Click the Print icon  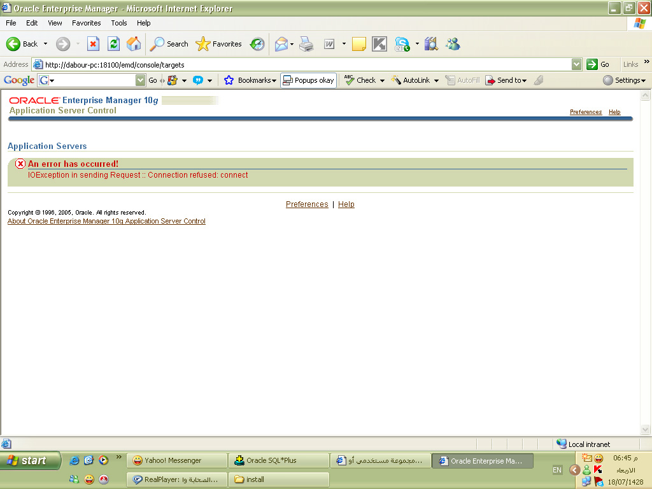(306, 44)
